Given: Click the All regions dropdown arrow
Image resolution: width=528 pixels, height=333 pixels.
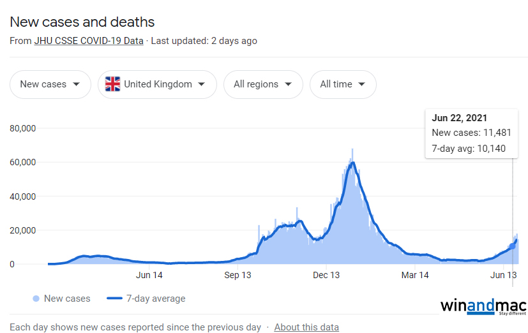Looking at the screenshot, I should point(289,84).
